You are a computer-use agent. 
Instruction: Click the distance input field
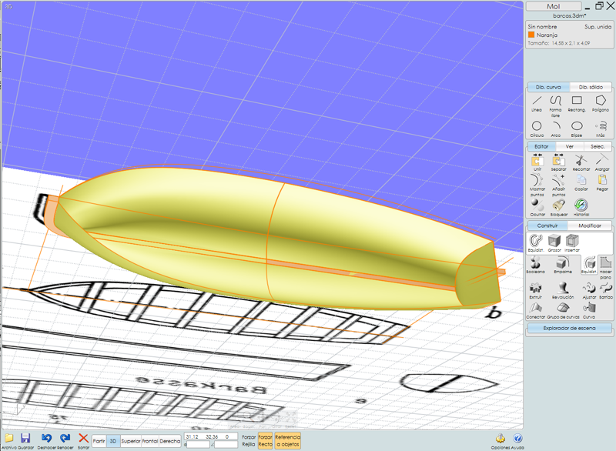point(199,444)
